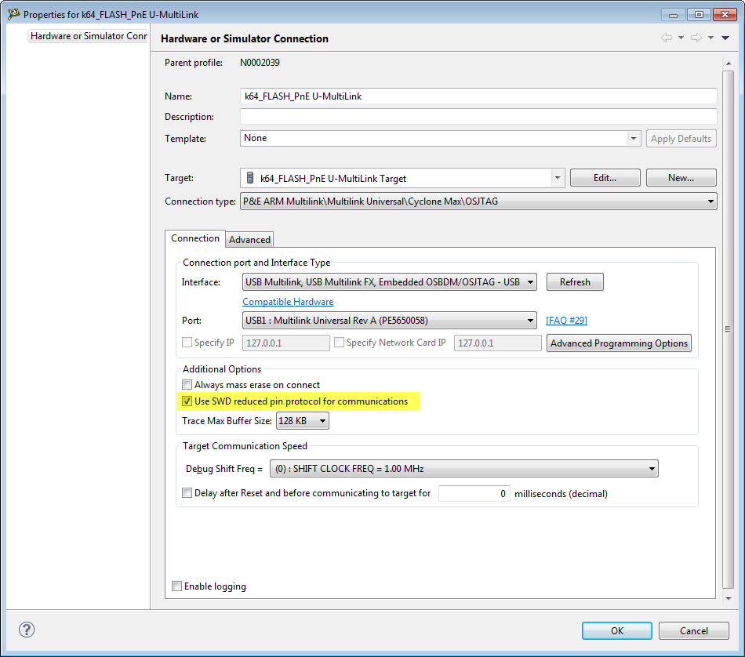Image resolution: width=745 pixels, height=657 pixels.
Task: Click the vertical scrollbar on the right
Action: point(727,329)
